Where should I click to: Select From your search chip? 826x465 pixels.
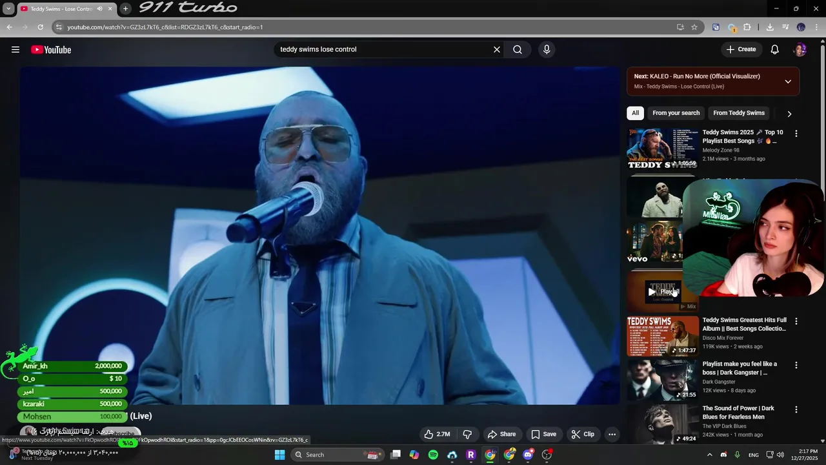676,113
